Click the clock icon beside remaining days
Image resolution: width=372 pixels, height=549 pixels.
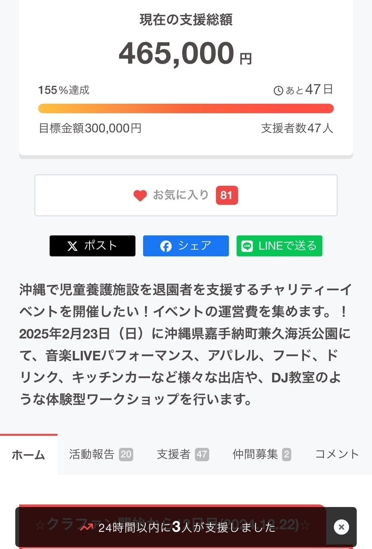tap(278, 90)
